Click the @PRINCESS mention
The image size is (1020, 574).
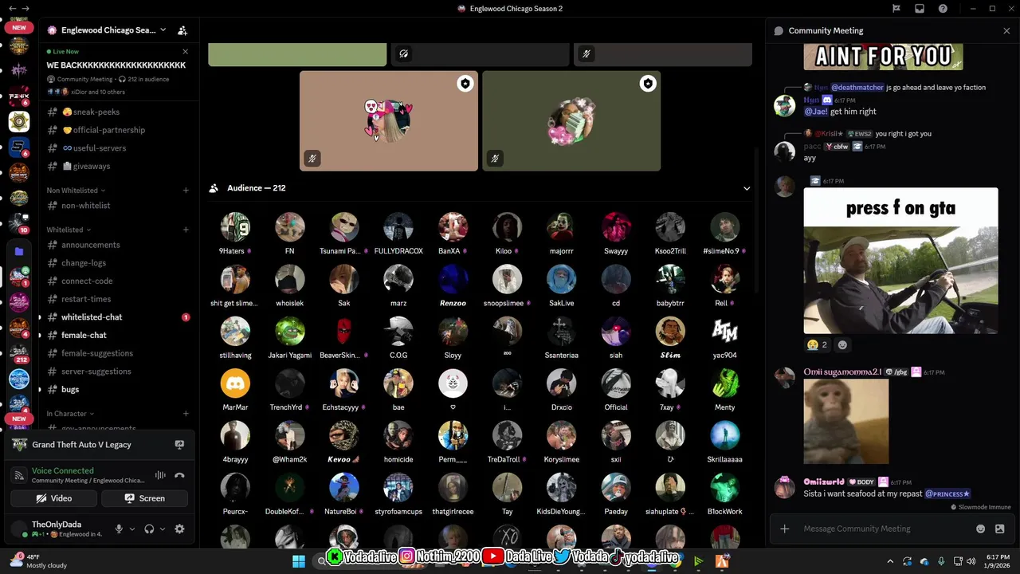[947, 493]
